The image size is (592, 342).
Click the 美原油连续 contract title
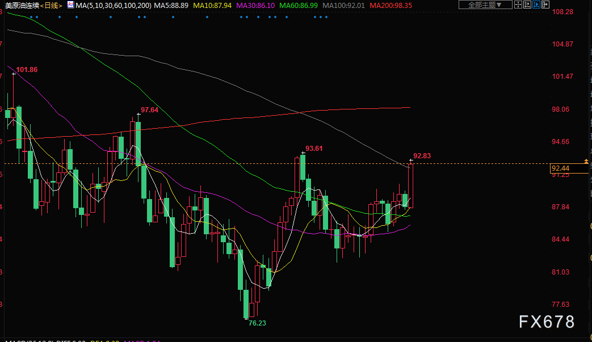(22, 5)
